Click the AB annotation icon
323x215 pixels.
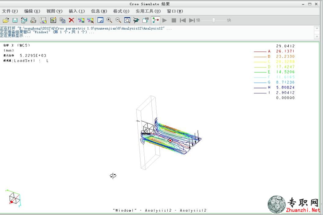[x=145, y=20]
